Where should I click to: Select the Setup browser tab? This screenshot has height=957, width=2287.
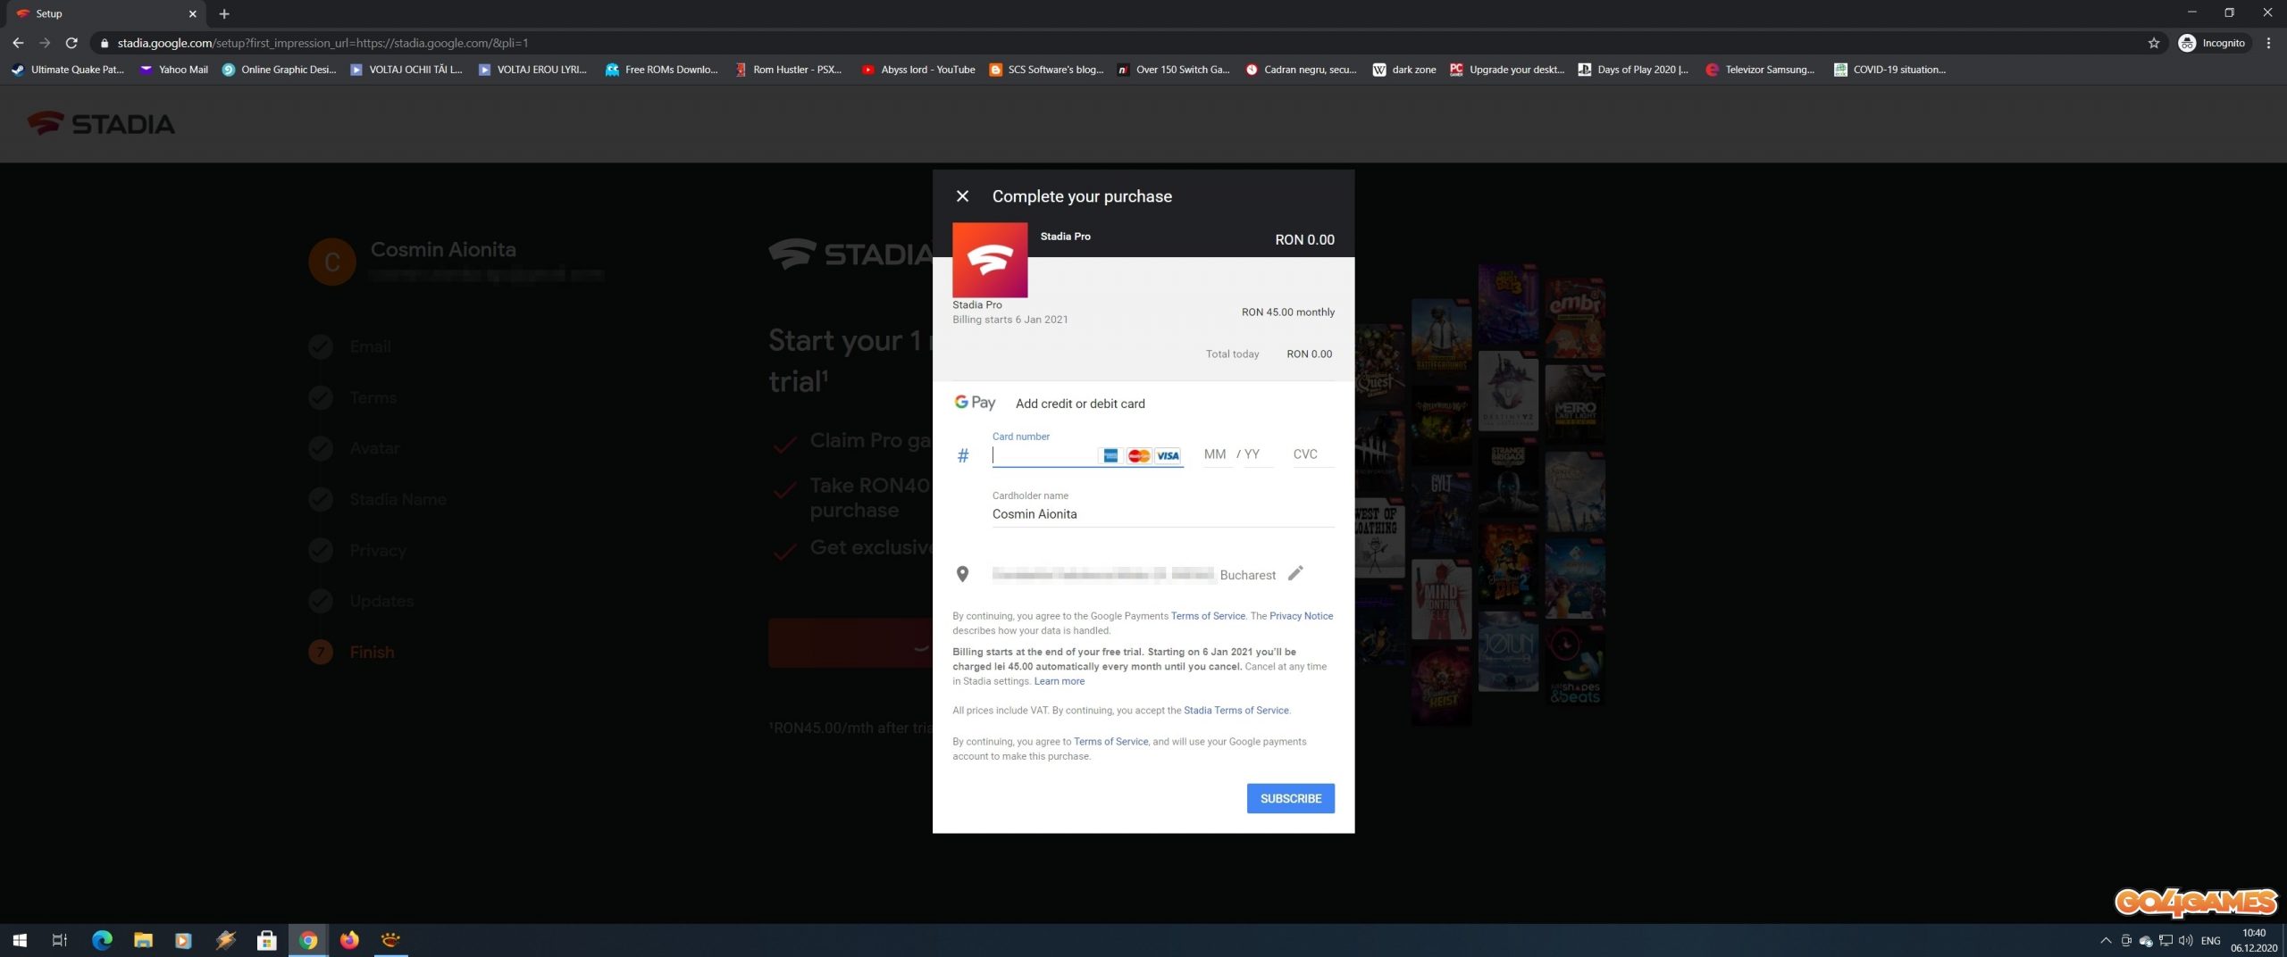tap(105, 13)
